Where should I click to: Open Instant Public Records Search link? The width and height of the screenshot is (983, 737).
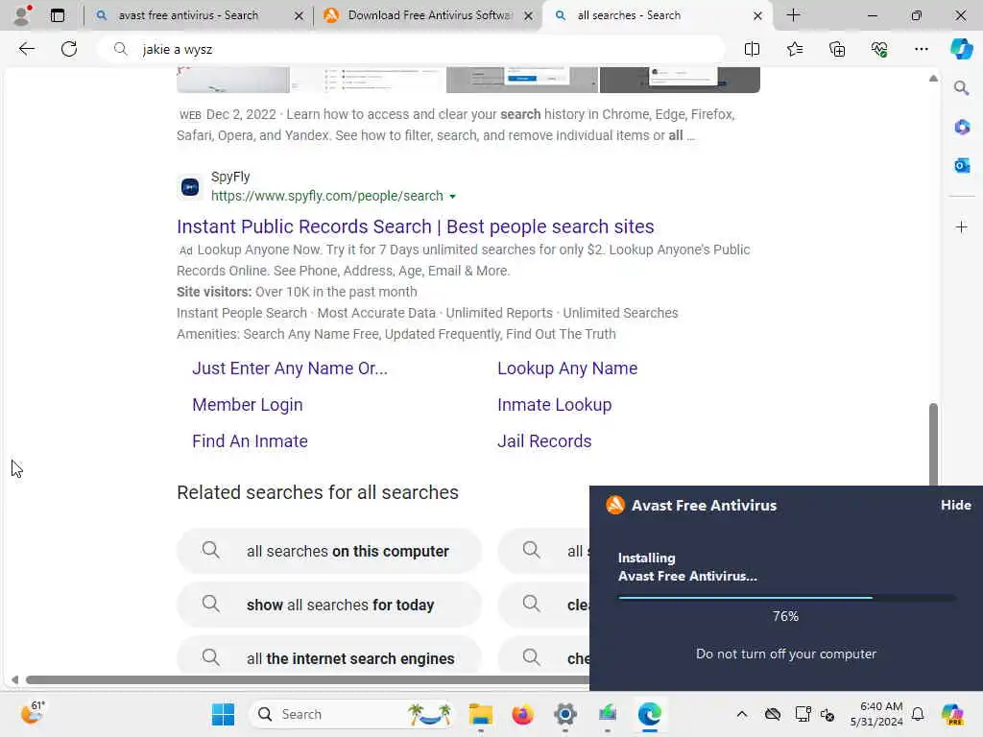(x=415, y=226)
